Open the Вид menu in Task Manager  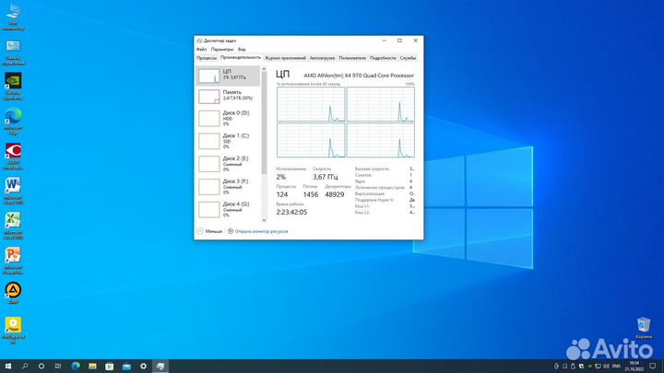(241, 49)
